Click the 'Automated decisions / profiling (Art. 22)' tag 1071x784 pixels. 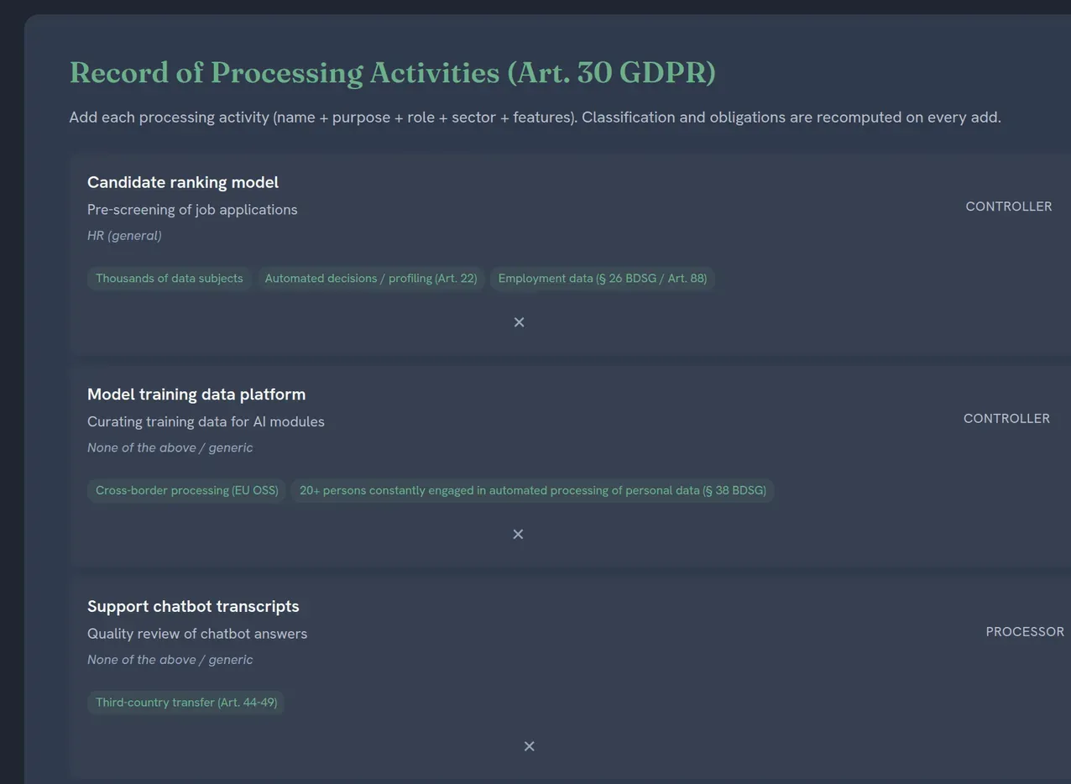click(371, 279)
